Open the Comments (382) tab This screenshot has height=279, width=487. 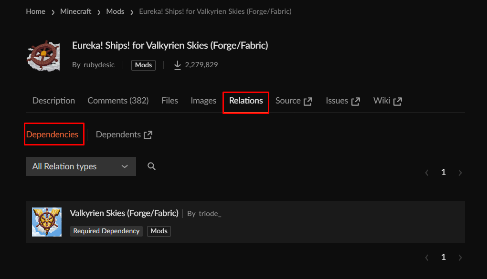(x=118, y=101)
